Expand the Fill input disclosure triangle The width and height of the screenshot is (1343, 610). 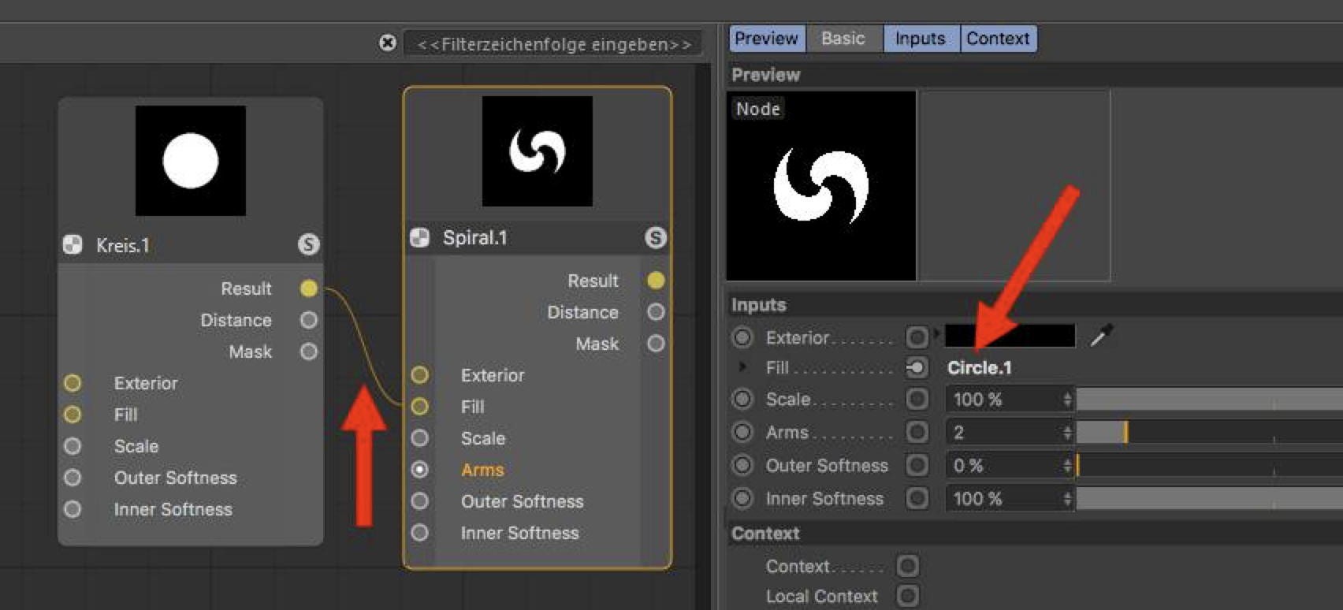pyautogui.click(x=742, y=367)
